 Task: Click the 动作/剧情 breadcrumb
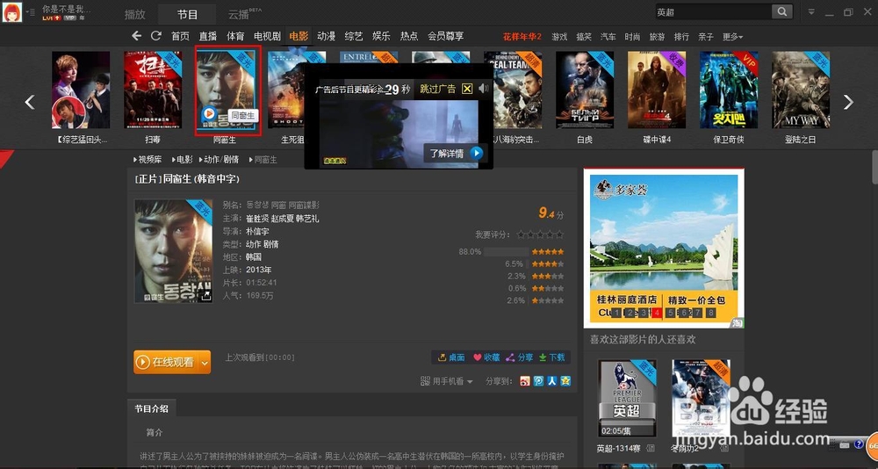(221, 160)
